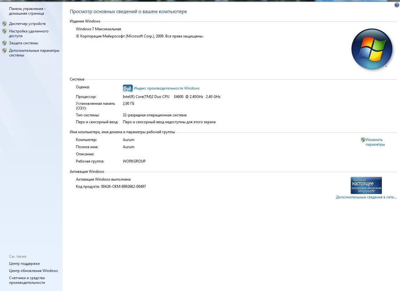The image size is (400, 291).
Task: Open Центр обновления Windows
Action: [x=33, y=271]
